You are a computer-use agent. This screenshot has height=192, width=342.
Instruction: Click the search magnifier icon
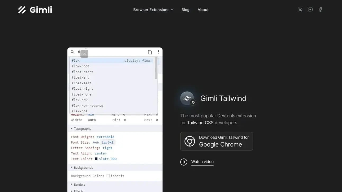tap(73, 52)
